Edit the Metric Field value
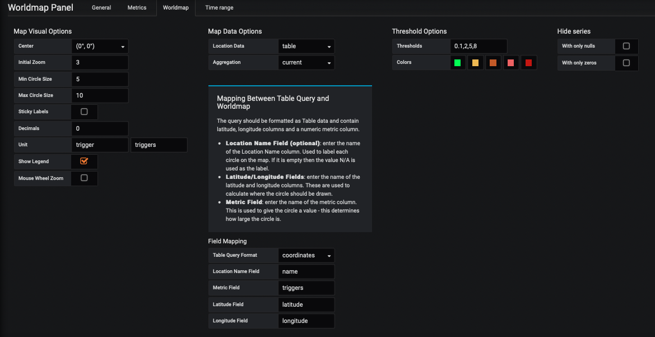The height and width of the screenshot is (337, 655). click(306, 288)
